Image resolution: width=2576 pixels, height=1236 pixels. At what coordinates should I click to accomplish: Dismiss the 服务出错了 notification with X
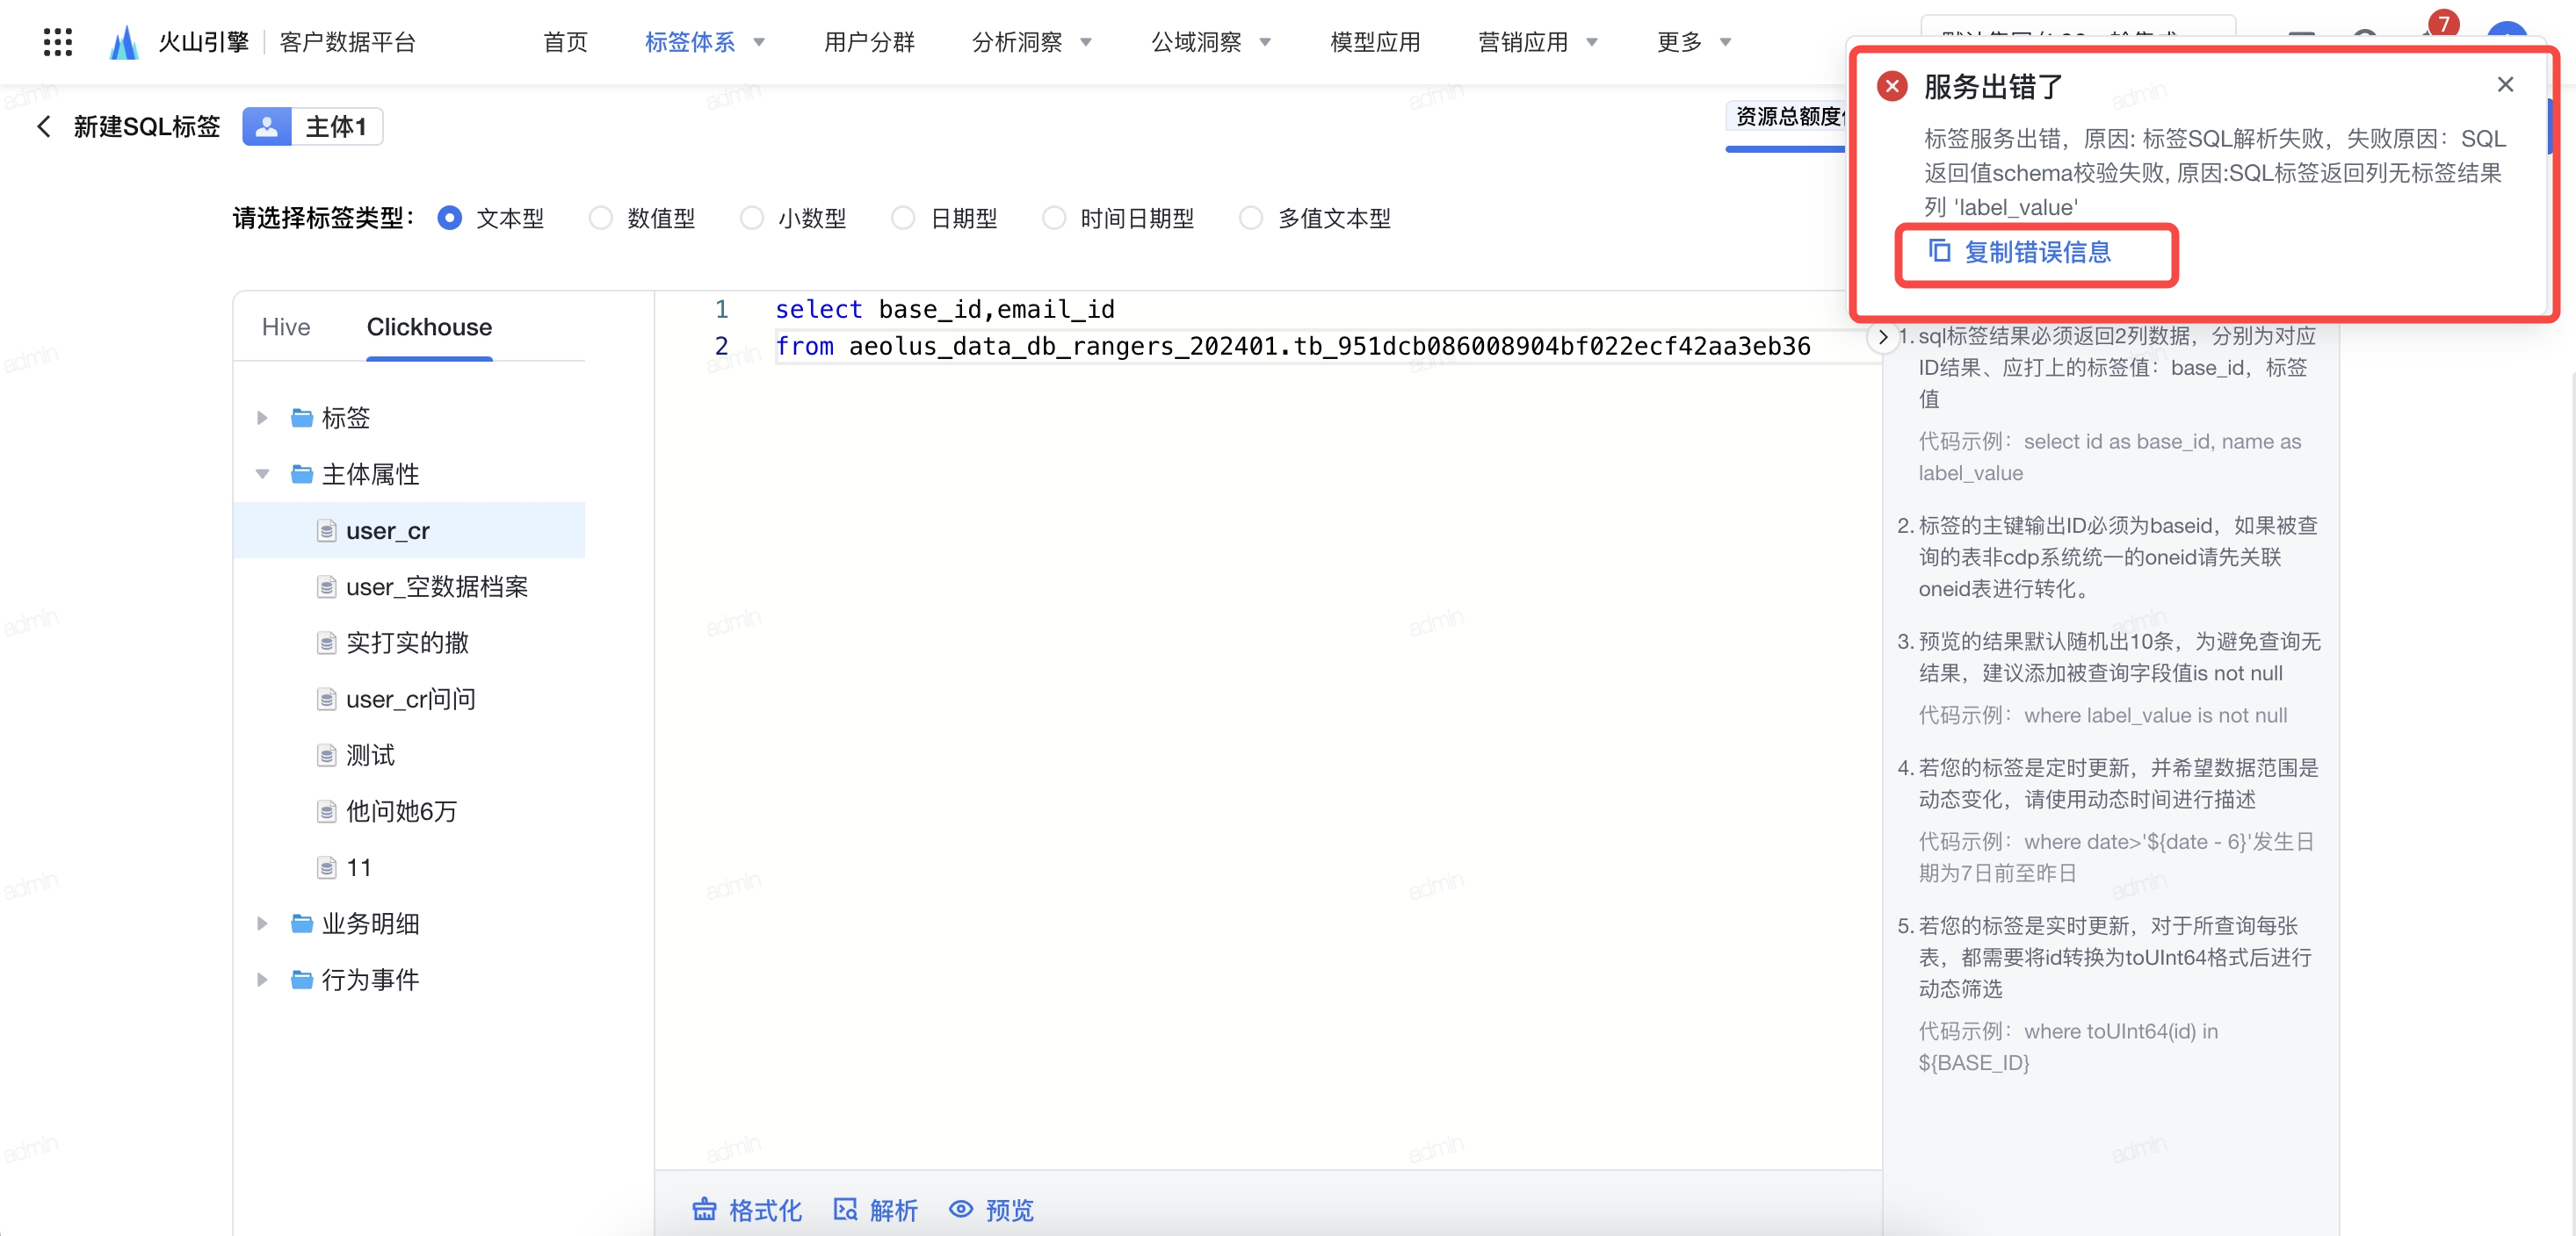2505,84
